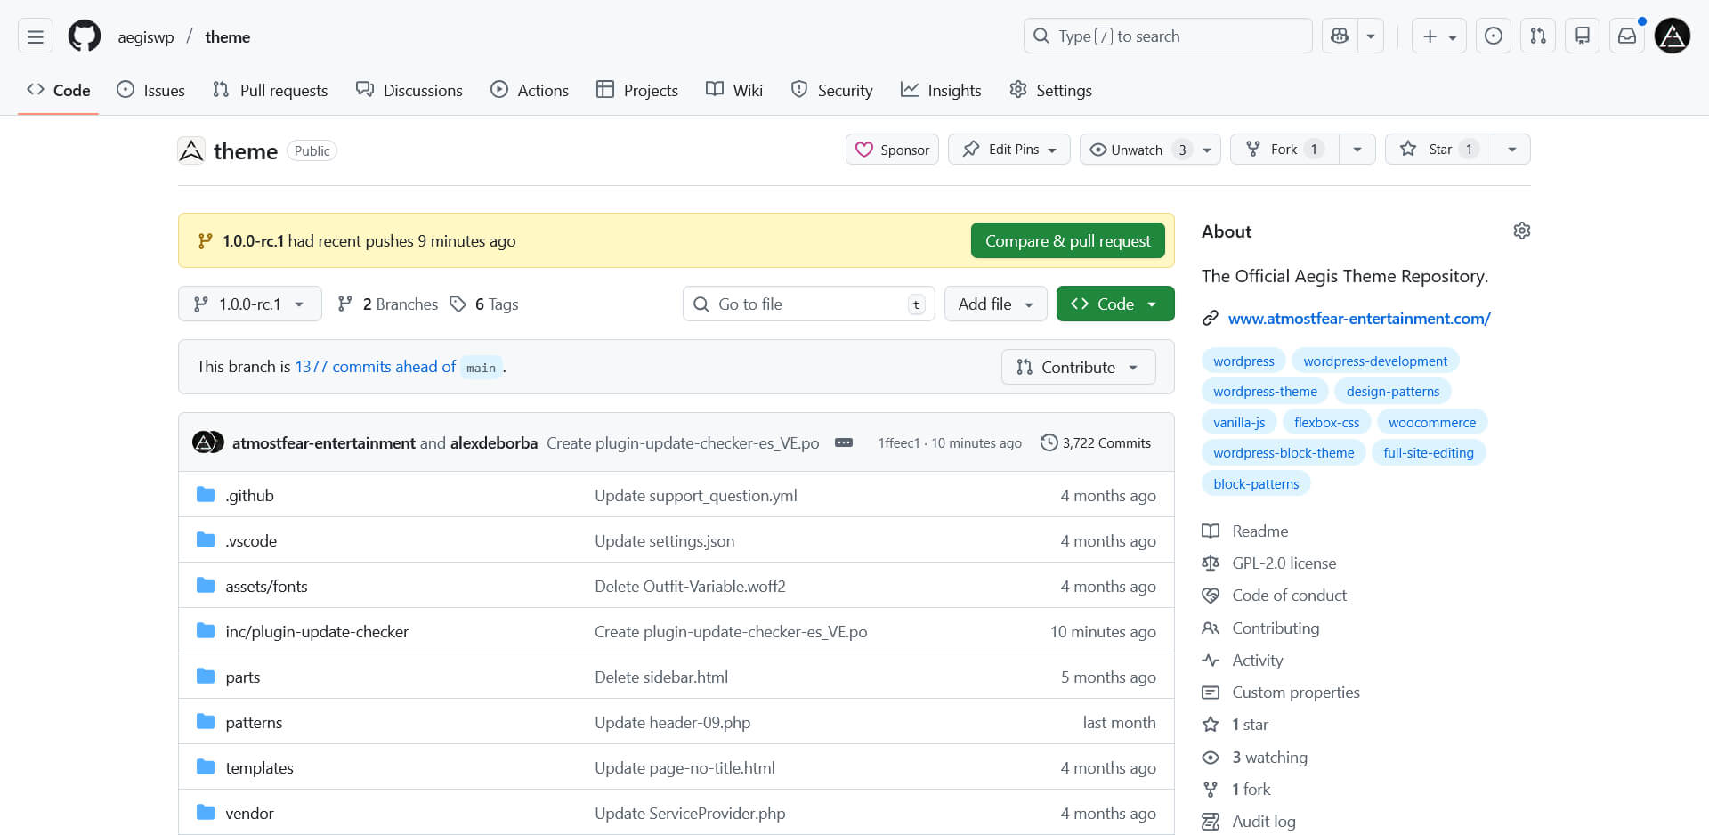The height and width of the screenshot is (835, 1709).
Task: View the commit comment speech bubble
Action: click(x=843, y=442)
